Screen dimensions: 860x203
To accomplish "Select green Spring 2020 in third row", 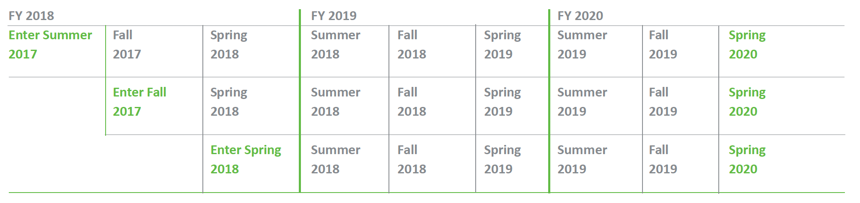I will 747,159.
